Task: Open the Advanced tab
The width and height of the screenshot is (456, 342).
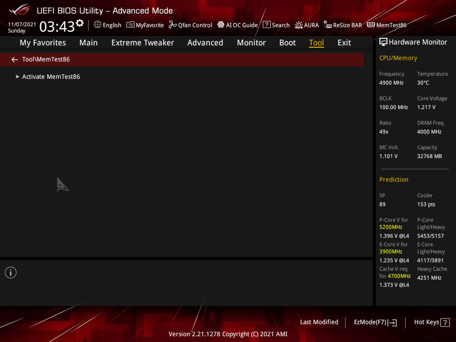Action: pyautogui.click(x=205, y=42)
